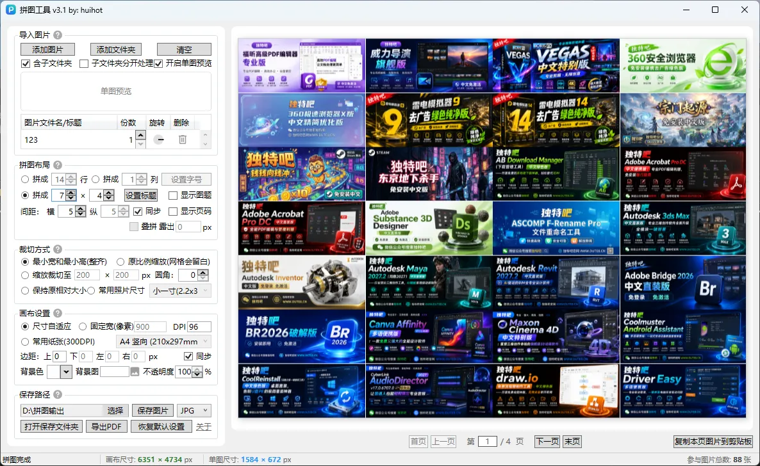Click 保存图片 button
Viewport: 760px width, 466px height.
pyautogui.click(x=153, y=410)
